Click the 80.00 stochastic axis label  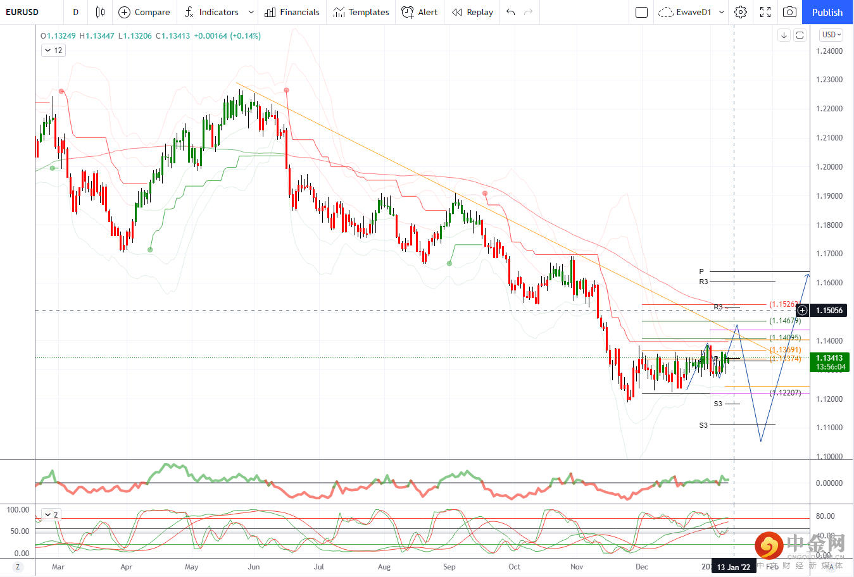pyautogui.click(x=826, y=516)
